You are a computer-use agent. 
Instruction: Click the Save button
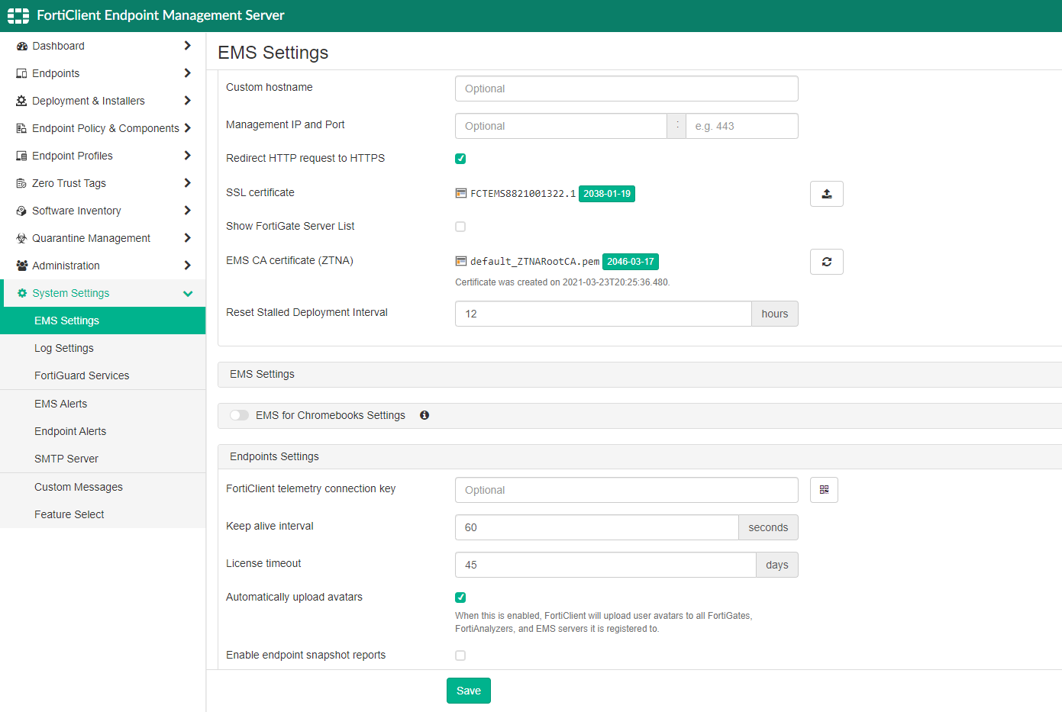click(x=468, y=690)
